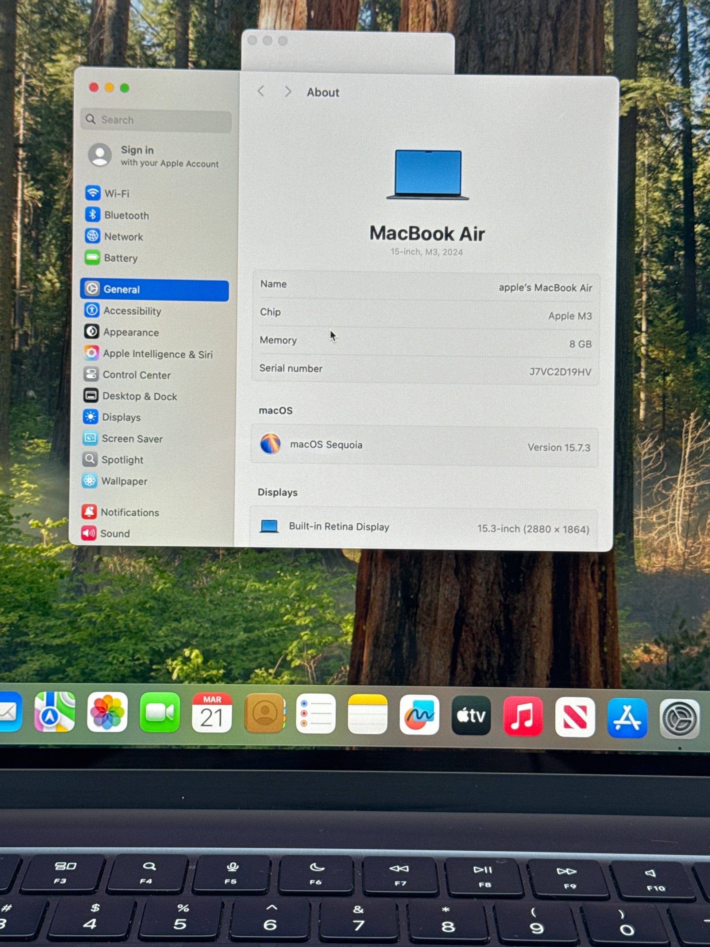Click the Search field in sidebar
Image resolution: width=710 pixels, height=947 pixels.
coord(156,120)
